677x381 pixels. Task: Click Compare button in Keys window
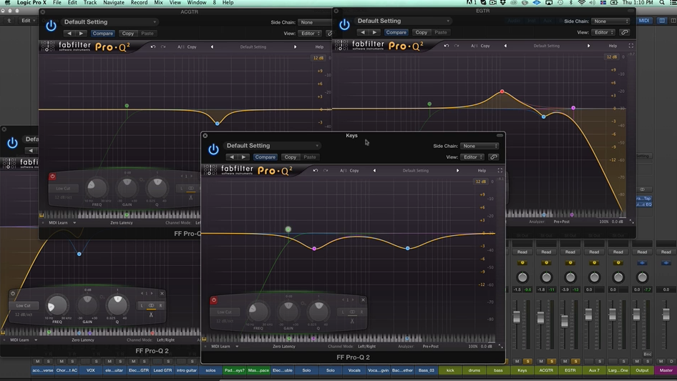coord(265,157)
